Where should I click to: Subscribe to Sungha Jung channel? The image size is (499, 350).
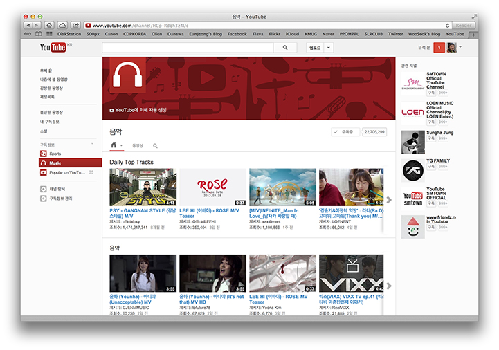click(431, 138)
